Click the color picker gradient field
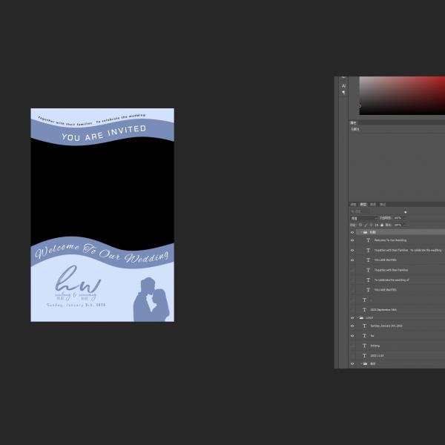This screenshot has height=445, width=445. pos(400,95)
